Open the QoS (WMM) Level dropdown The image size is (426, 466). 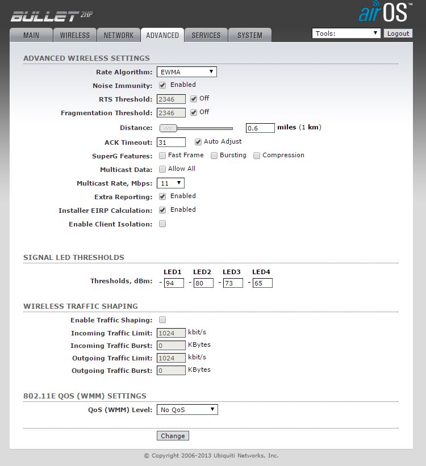(x=187, y=410)
